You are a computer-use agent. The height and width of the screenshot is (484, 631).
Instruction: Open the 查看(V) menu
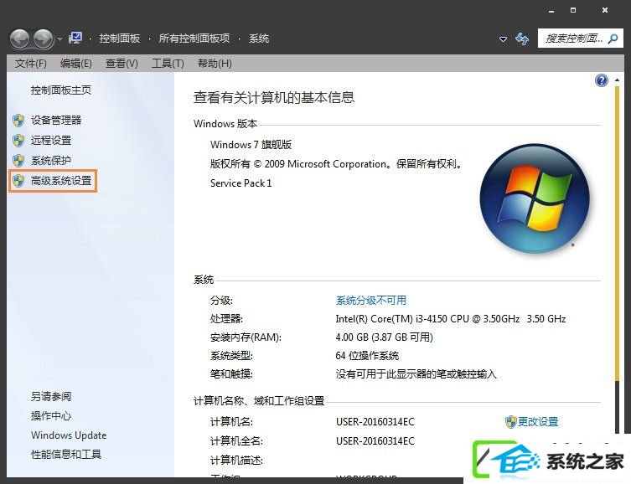(122, 64)
